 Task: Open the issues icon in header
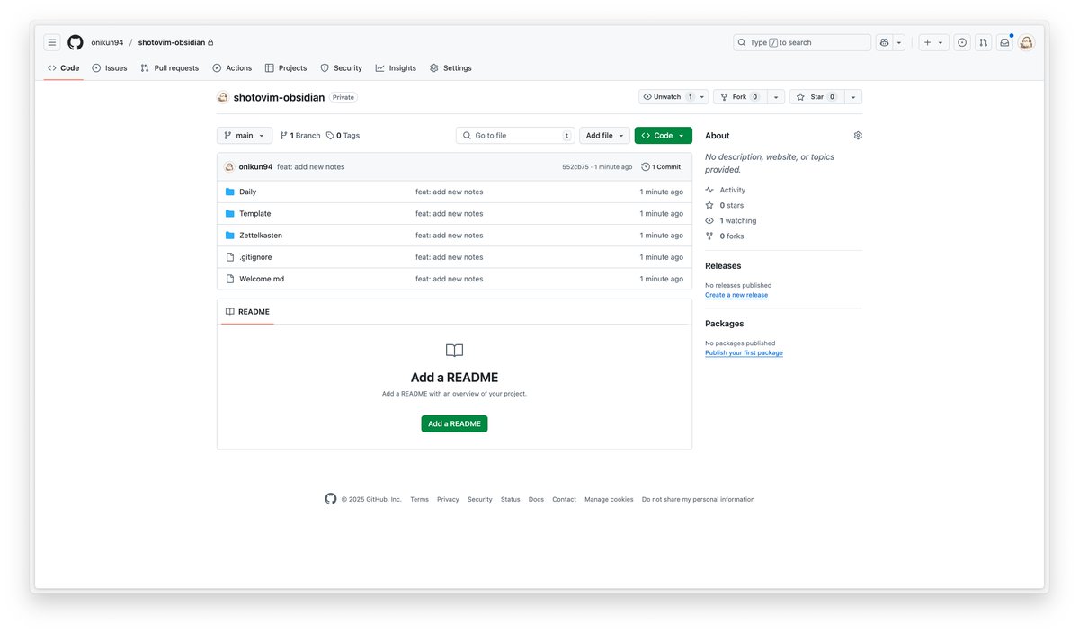962,42
